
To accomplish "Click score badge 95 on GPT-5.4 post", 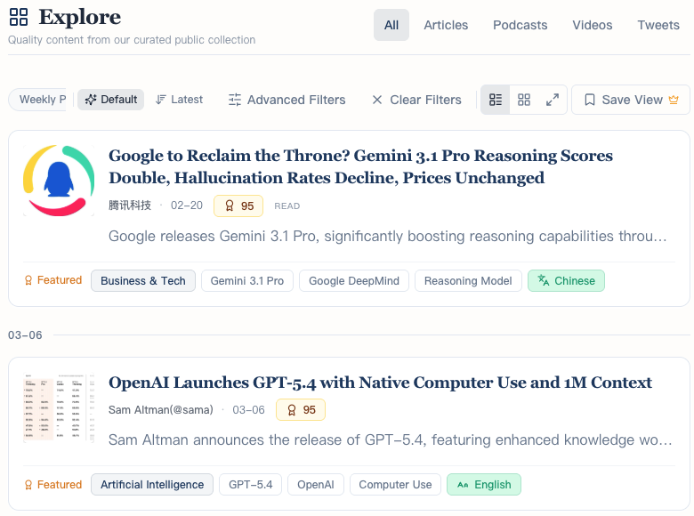I will coord(301,410).
